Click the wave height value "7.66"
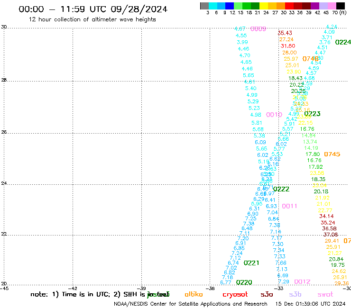The width and height of the screenshot is (351, 308). tap(281, 263)
